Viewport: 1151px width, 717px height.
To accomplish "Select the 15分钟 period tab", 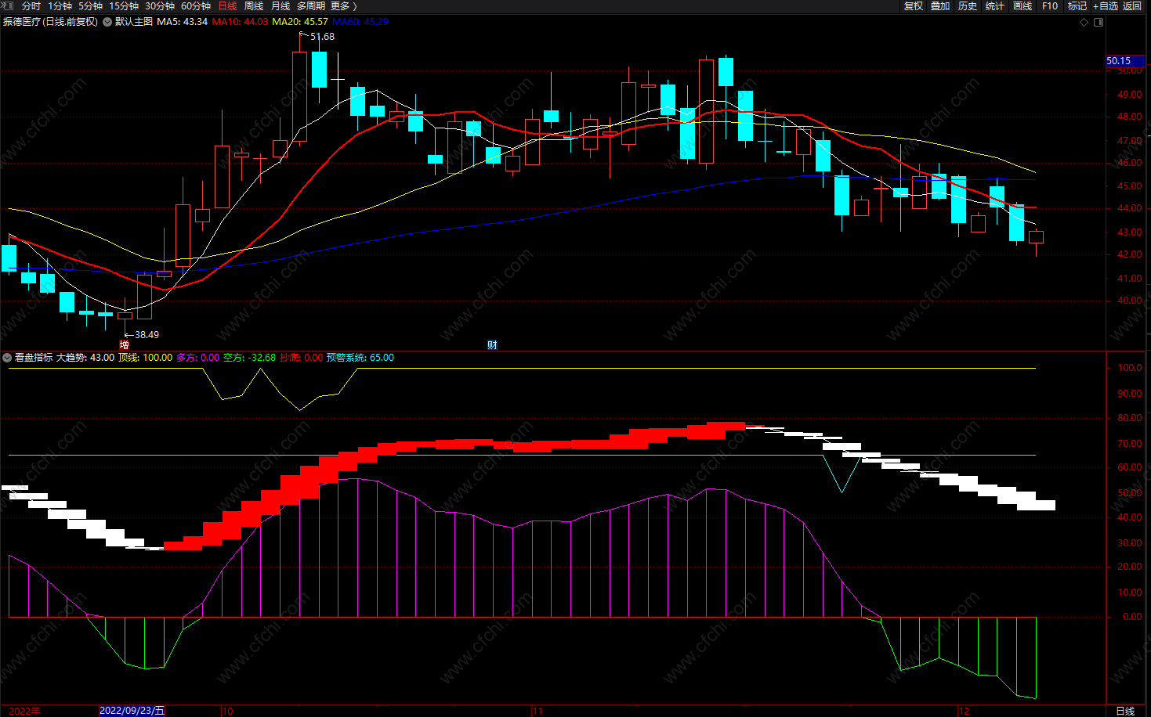I will click(x=124, y=5).
